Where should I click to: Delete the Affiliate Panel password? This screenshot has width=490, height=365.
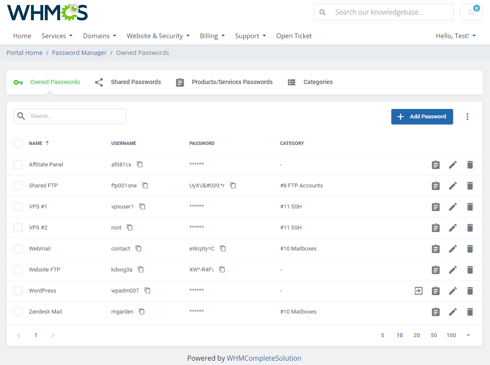(470, 165)
